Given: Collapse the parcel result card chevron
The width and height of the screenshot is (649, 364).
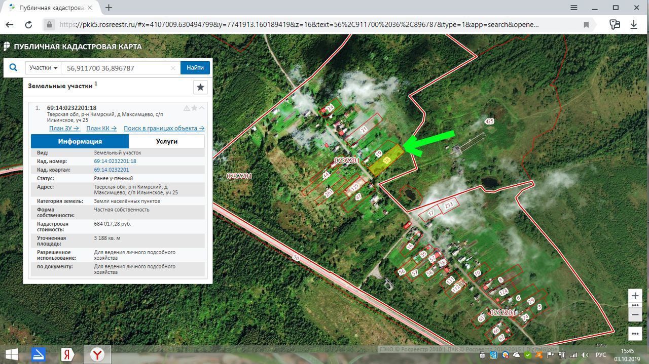Looking at the screenshot, I should click(x=201, y=108).
